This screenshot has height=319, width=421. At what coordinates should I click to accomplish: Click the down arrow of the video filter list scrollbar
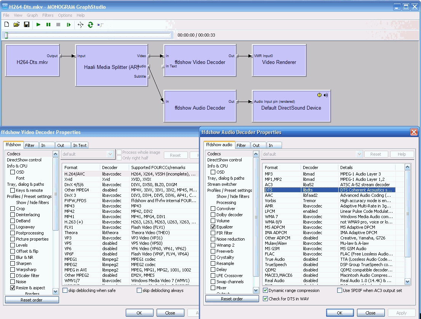pyautogui.click(x=56, y=291)
